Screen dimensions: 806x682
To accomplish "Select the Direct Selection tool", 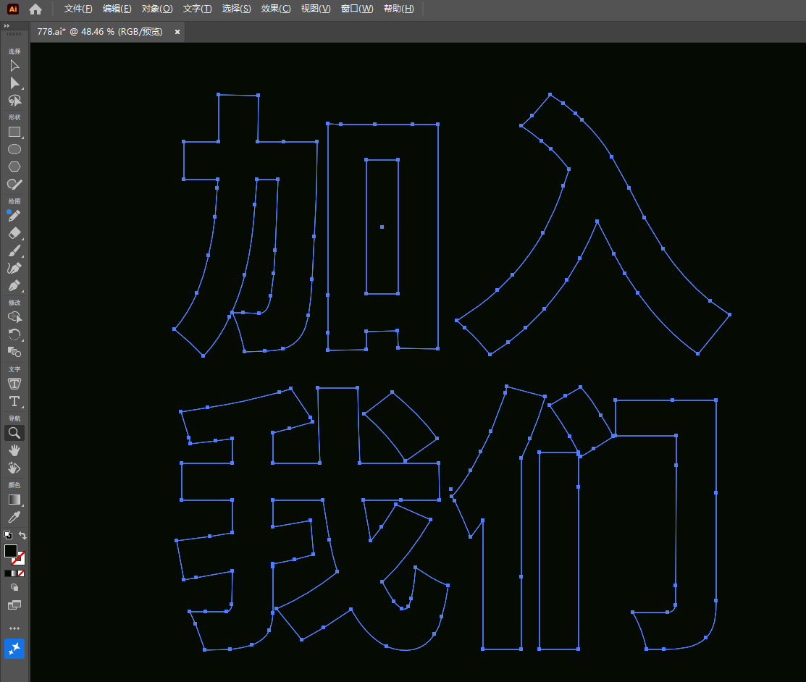I will [14, 83].
